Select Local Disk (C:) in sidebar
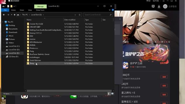Screen dimensions: 185x104 (14, 46)
